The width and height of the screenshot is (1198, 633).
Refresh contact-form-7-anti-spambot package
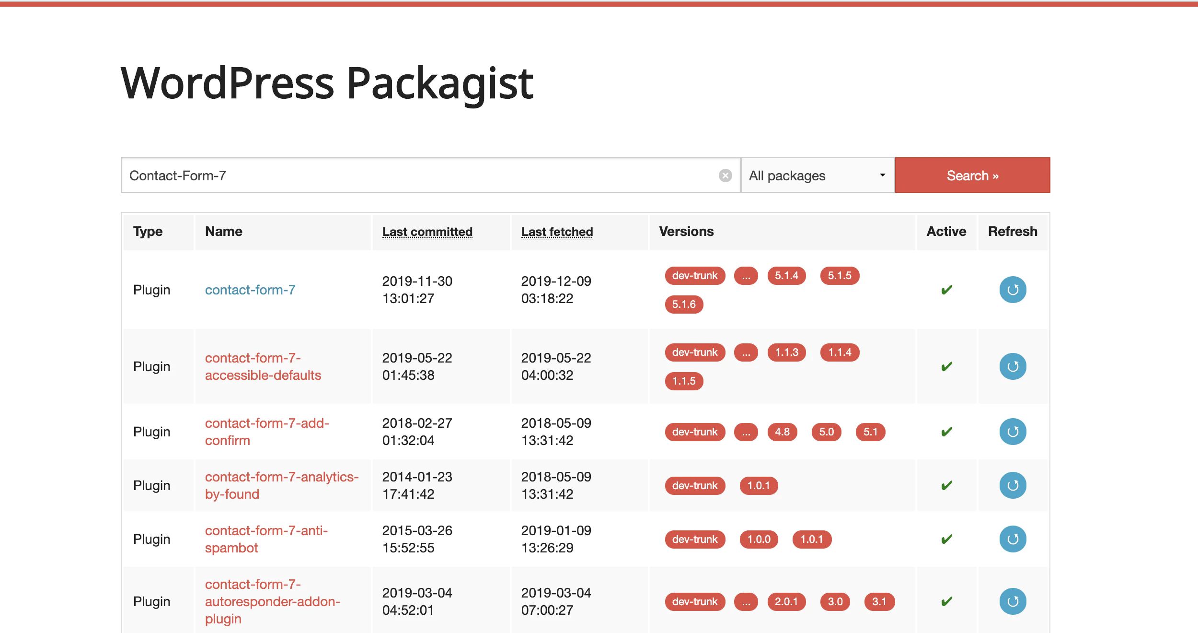tap(1013, 539)
